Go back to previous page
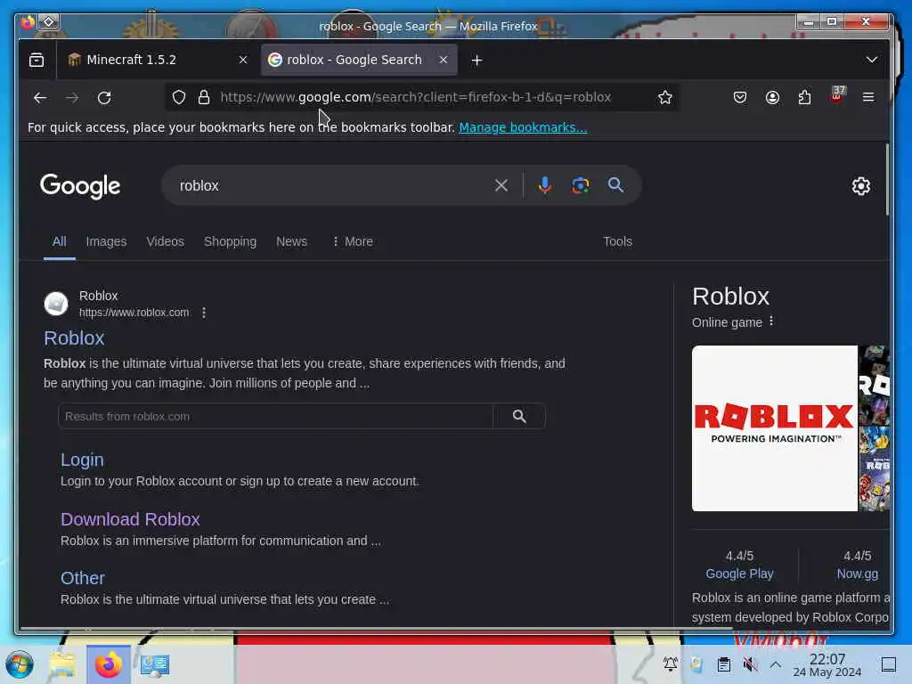 pos(40,98)
